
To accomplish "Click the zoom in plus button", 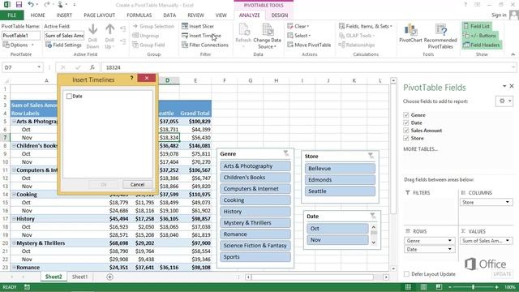I will [496, 286].
